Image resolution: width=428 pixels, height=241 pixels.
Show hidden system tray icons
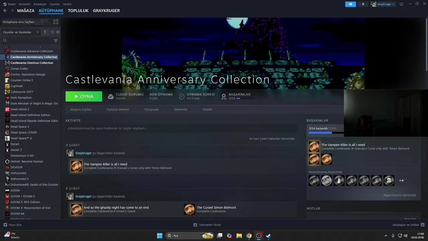click(386, 236)
